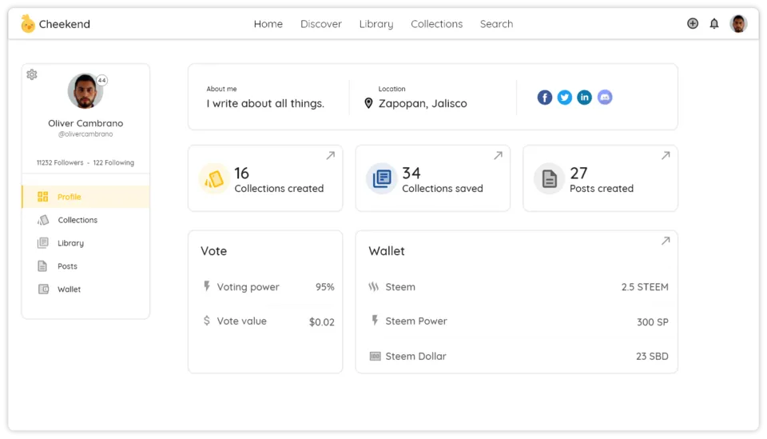Go to the Discover nav item
This screenshot has width=767, height=439.
321,24
